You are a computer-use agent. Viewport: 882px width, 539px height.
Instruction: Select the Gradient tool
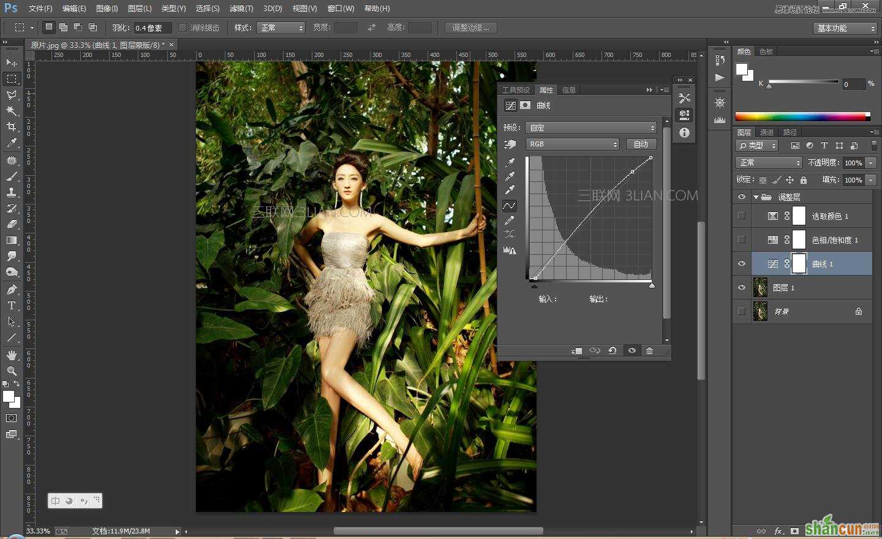coord(12,240)
